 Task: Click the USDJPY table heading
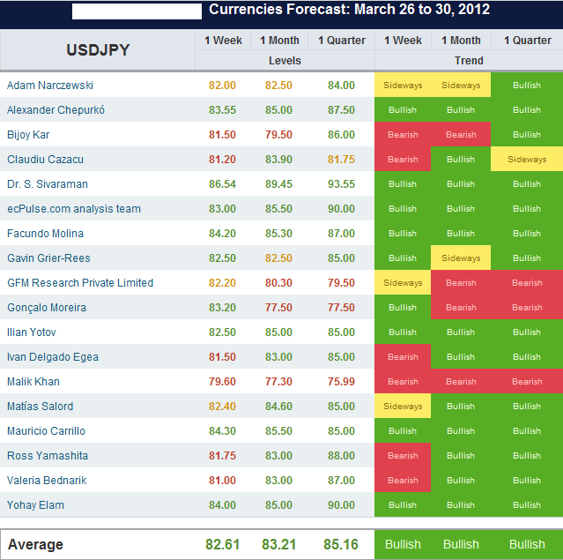tap(98, 50)
